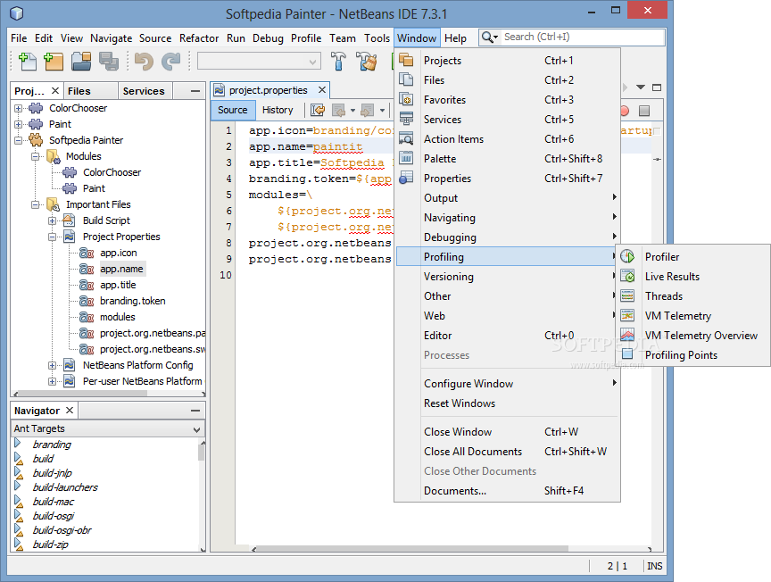The width and height of the screenshot is (771, 582).
Task: Open Properties window menu entry
Action: click(507, 179)
